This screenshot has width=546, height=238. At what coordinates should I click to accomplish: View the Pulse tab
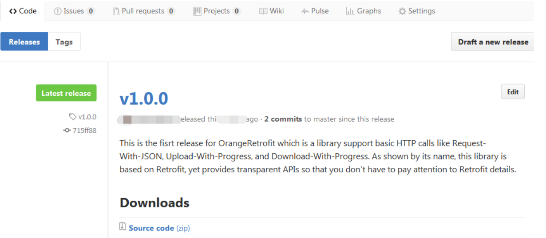315,11
